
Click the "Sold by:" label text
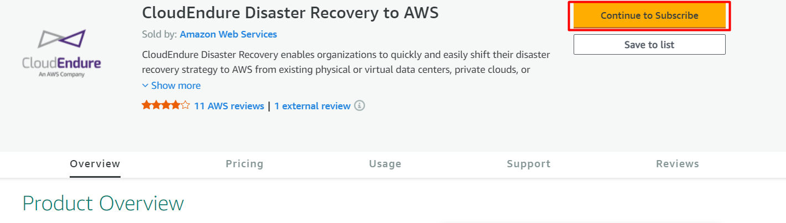point(159,34)
